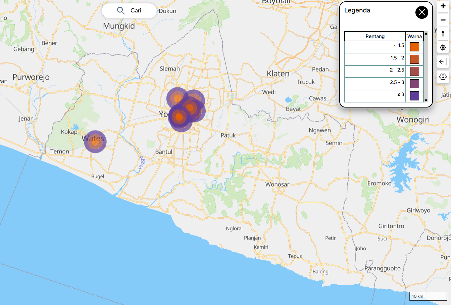
Task: Collapse side panel with arrow icon
Action: pos(443,62)
